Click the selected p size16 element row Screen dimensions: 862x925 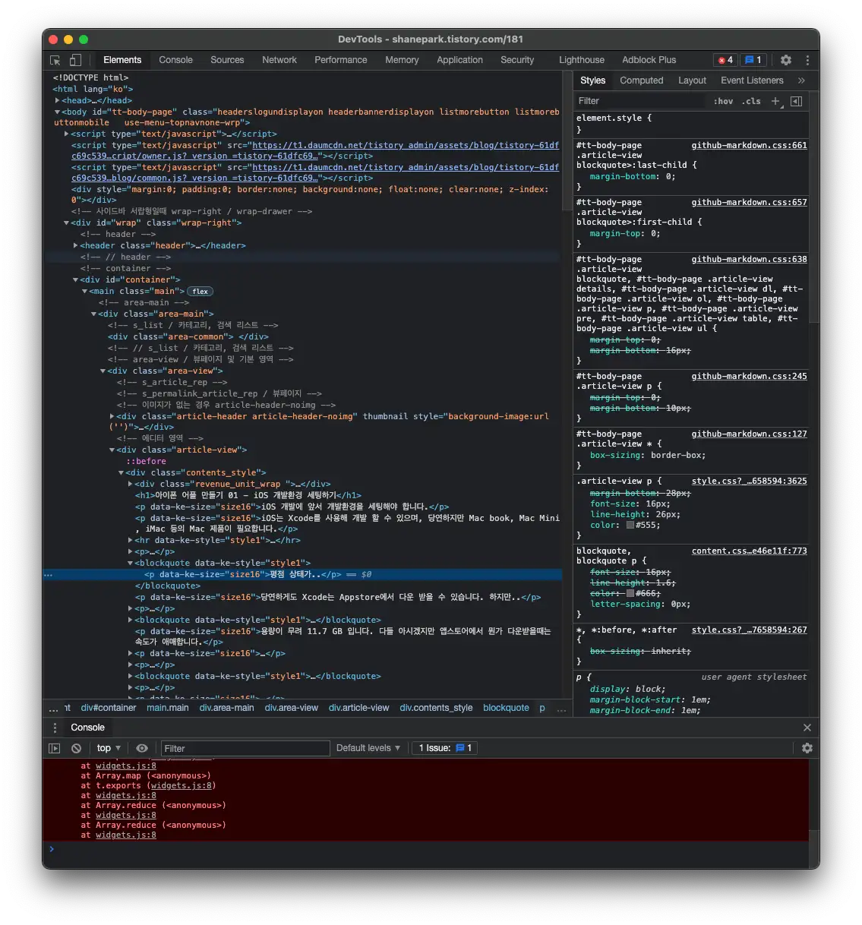[303, 574]
